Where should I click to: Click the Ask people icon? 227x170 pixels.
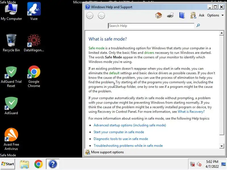pyautogui.click(x=193, y=15)
